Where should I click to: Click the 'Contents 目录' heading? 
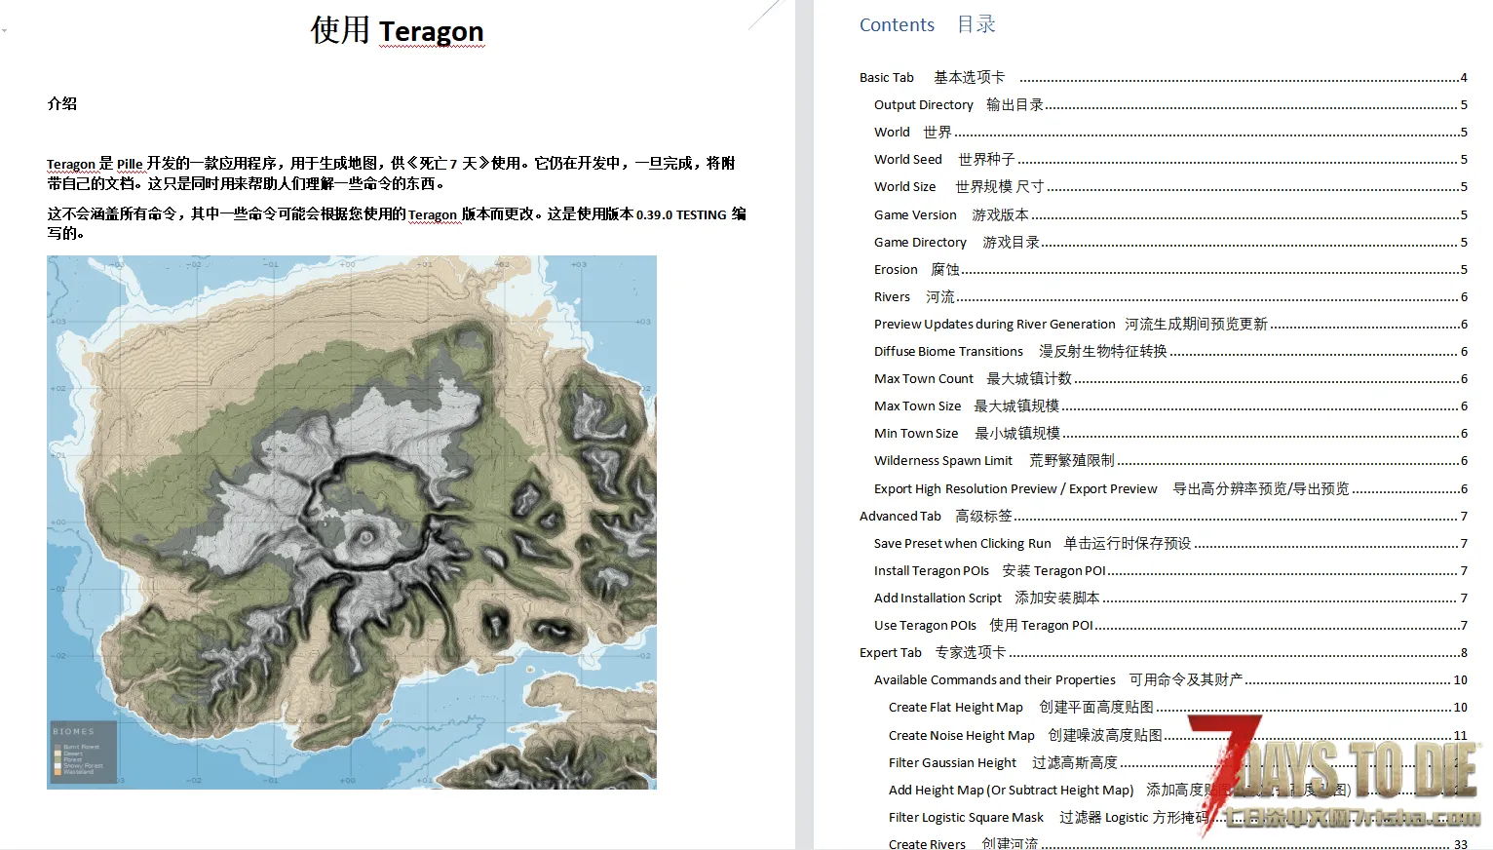click(x=927, y=24)
